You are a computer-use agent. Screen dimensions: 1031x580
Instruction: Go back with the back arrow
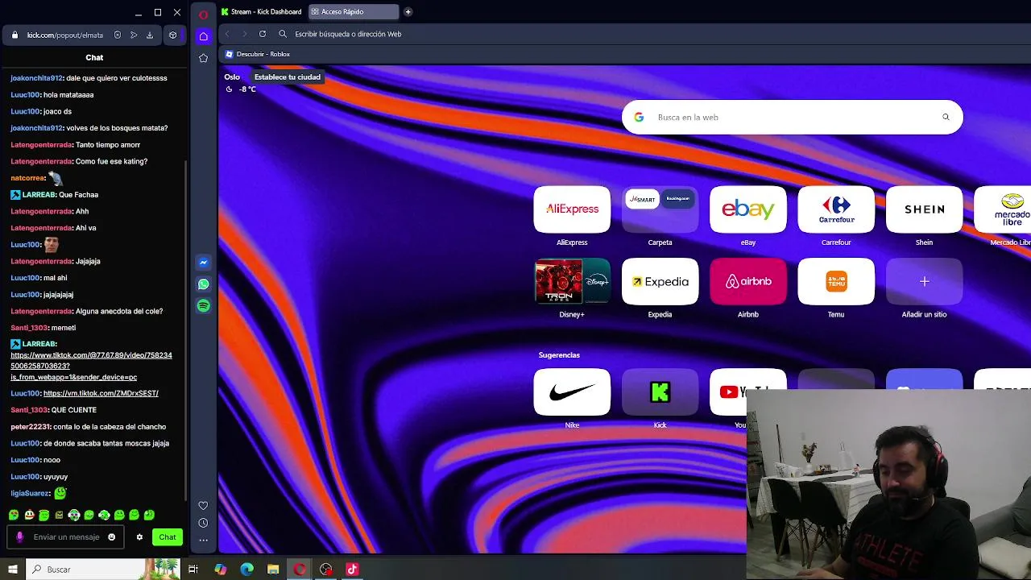click(227, 34)
